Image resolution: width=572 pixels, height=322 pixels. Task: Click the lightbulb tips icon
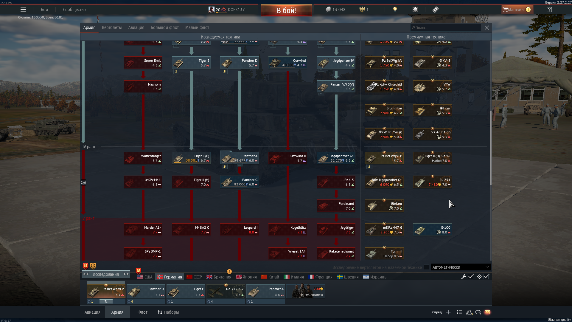coord(395,10)
